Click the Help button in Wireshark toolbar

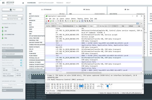tap(123, 26)
